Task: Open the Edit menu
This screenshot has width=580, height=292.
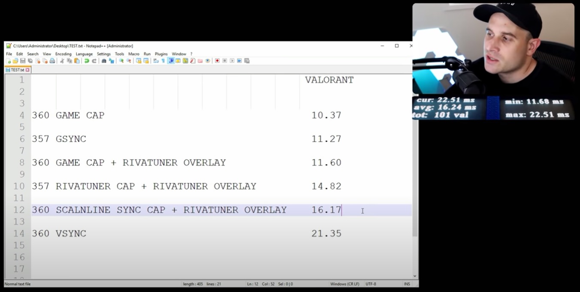Action: coord(20,54)
